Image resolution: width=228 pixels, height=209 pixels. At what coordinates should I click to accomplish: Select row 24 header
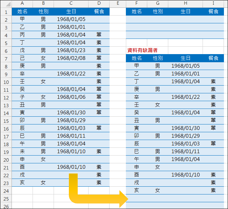[6, 191]
